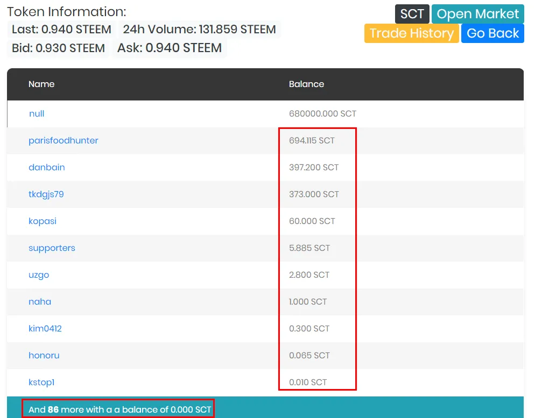Click the Last: 0.940 STEEM label
The width and height of the screenshot is (542, 418).
click(x=61, y=30)
